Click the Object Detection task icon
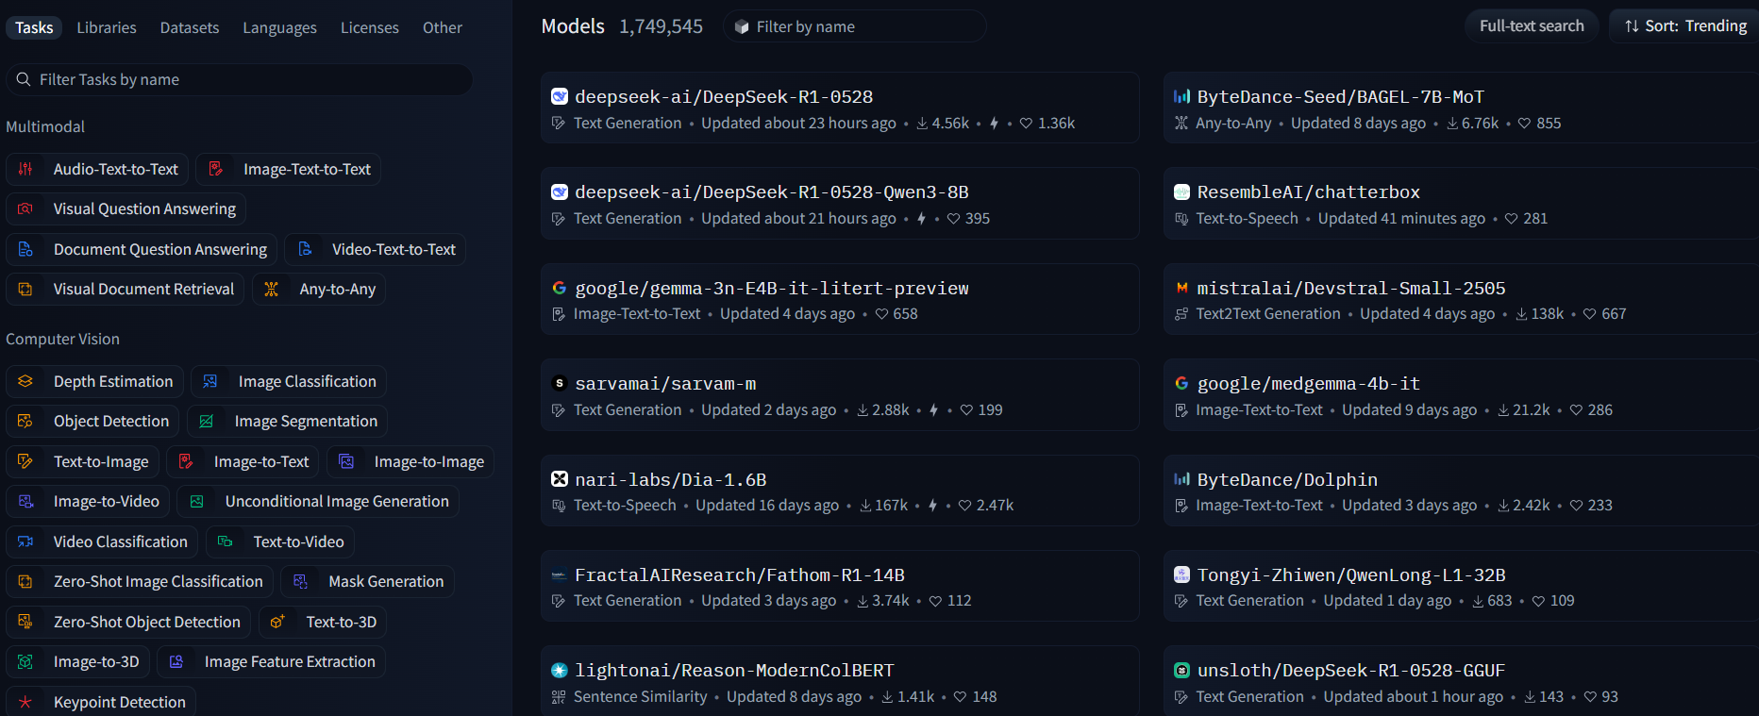Screen dimensions: 1759x716 25,421
